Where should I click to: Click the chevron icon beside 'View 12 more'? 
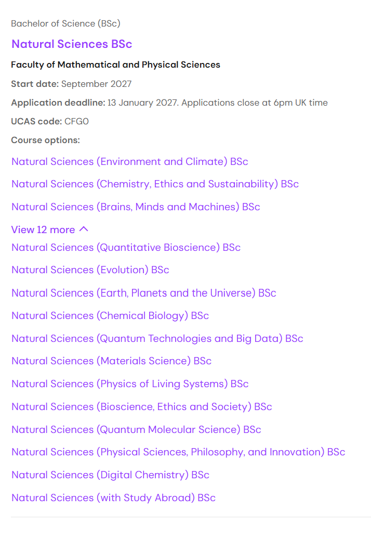click(84, 229)
